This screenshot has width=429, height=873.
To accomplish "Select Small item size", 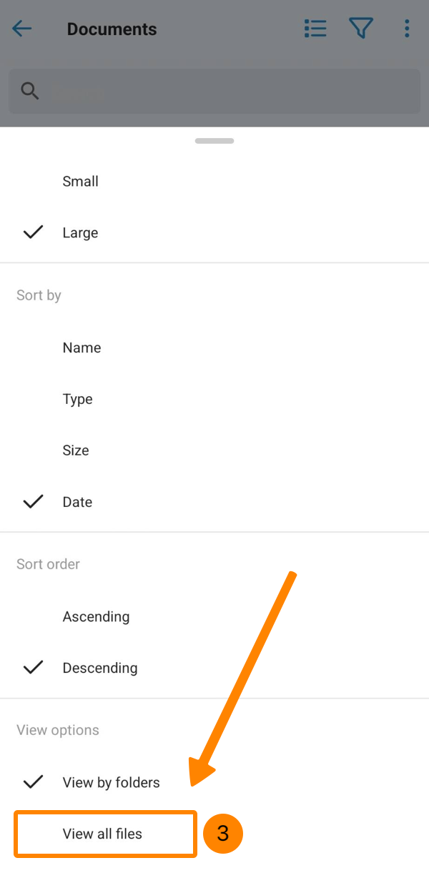I will click(80, 182).
